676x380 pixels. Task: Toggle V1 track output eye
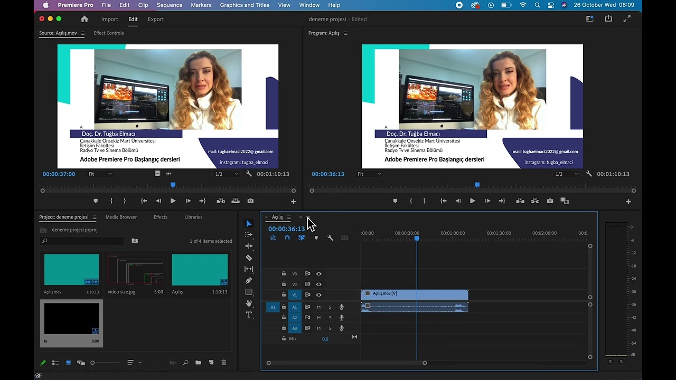pos(318,295)
